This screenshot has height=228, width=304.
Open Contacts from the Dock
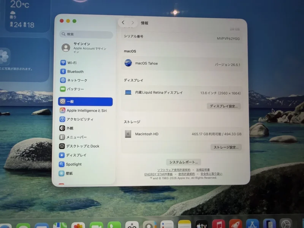click(x=149, y=225)
